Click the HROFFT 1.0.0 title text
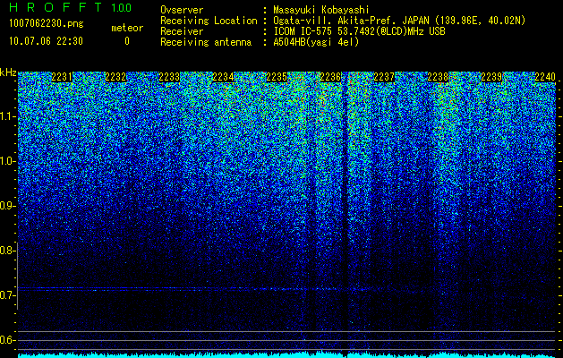The image size is (563, 358). 70,7
